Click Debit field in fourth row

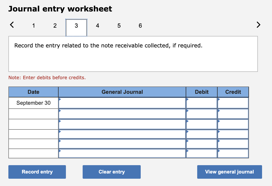point(202,134)
